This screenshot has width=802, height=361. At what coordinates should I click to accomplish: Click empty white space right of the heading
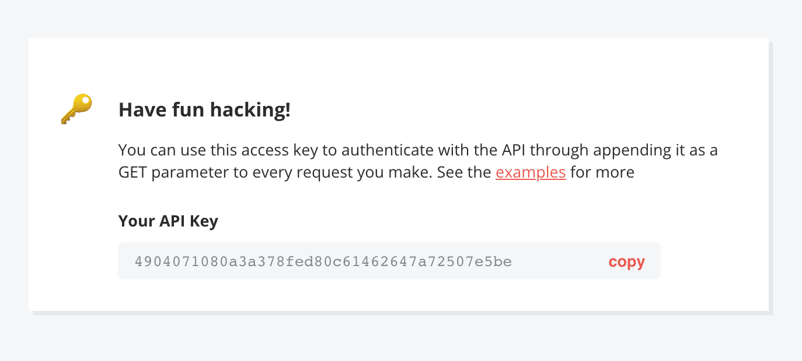tap(496, 110)
